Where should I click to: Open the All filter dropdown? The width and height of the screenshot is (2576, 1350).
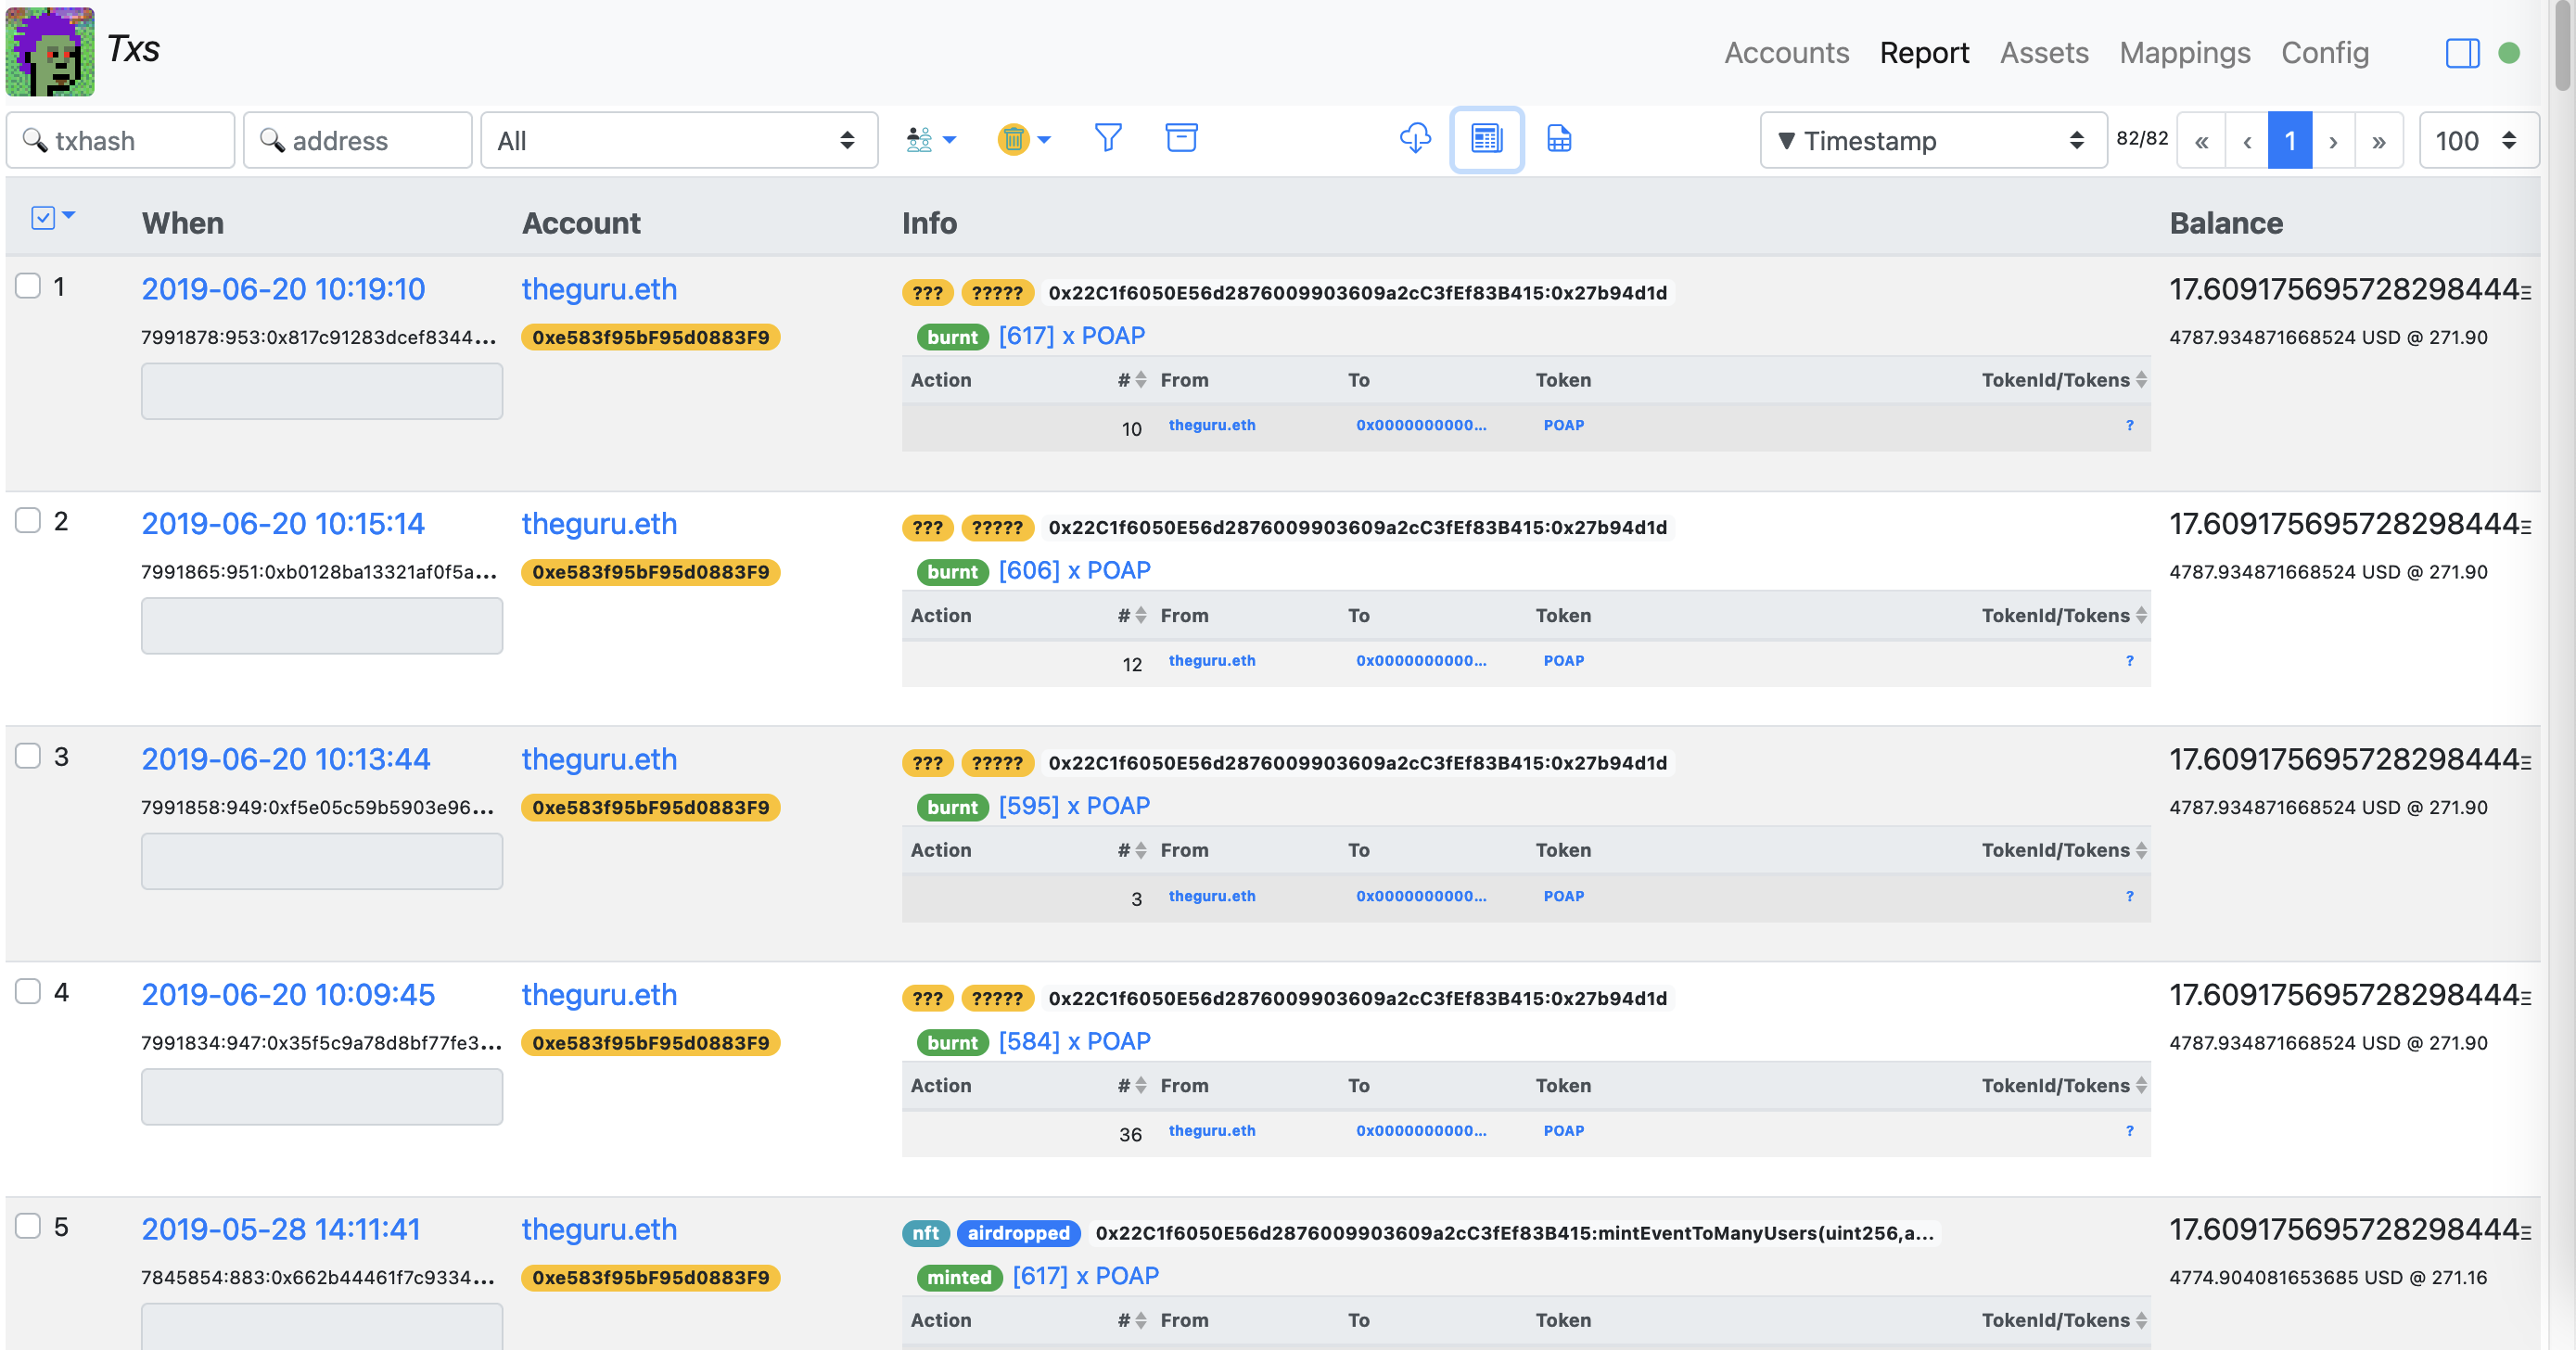pos(679,140)
